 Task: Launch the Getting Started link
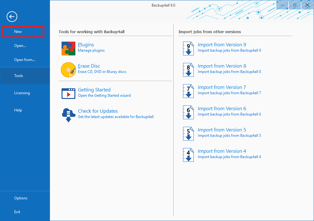click(x=94, y=90)
